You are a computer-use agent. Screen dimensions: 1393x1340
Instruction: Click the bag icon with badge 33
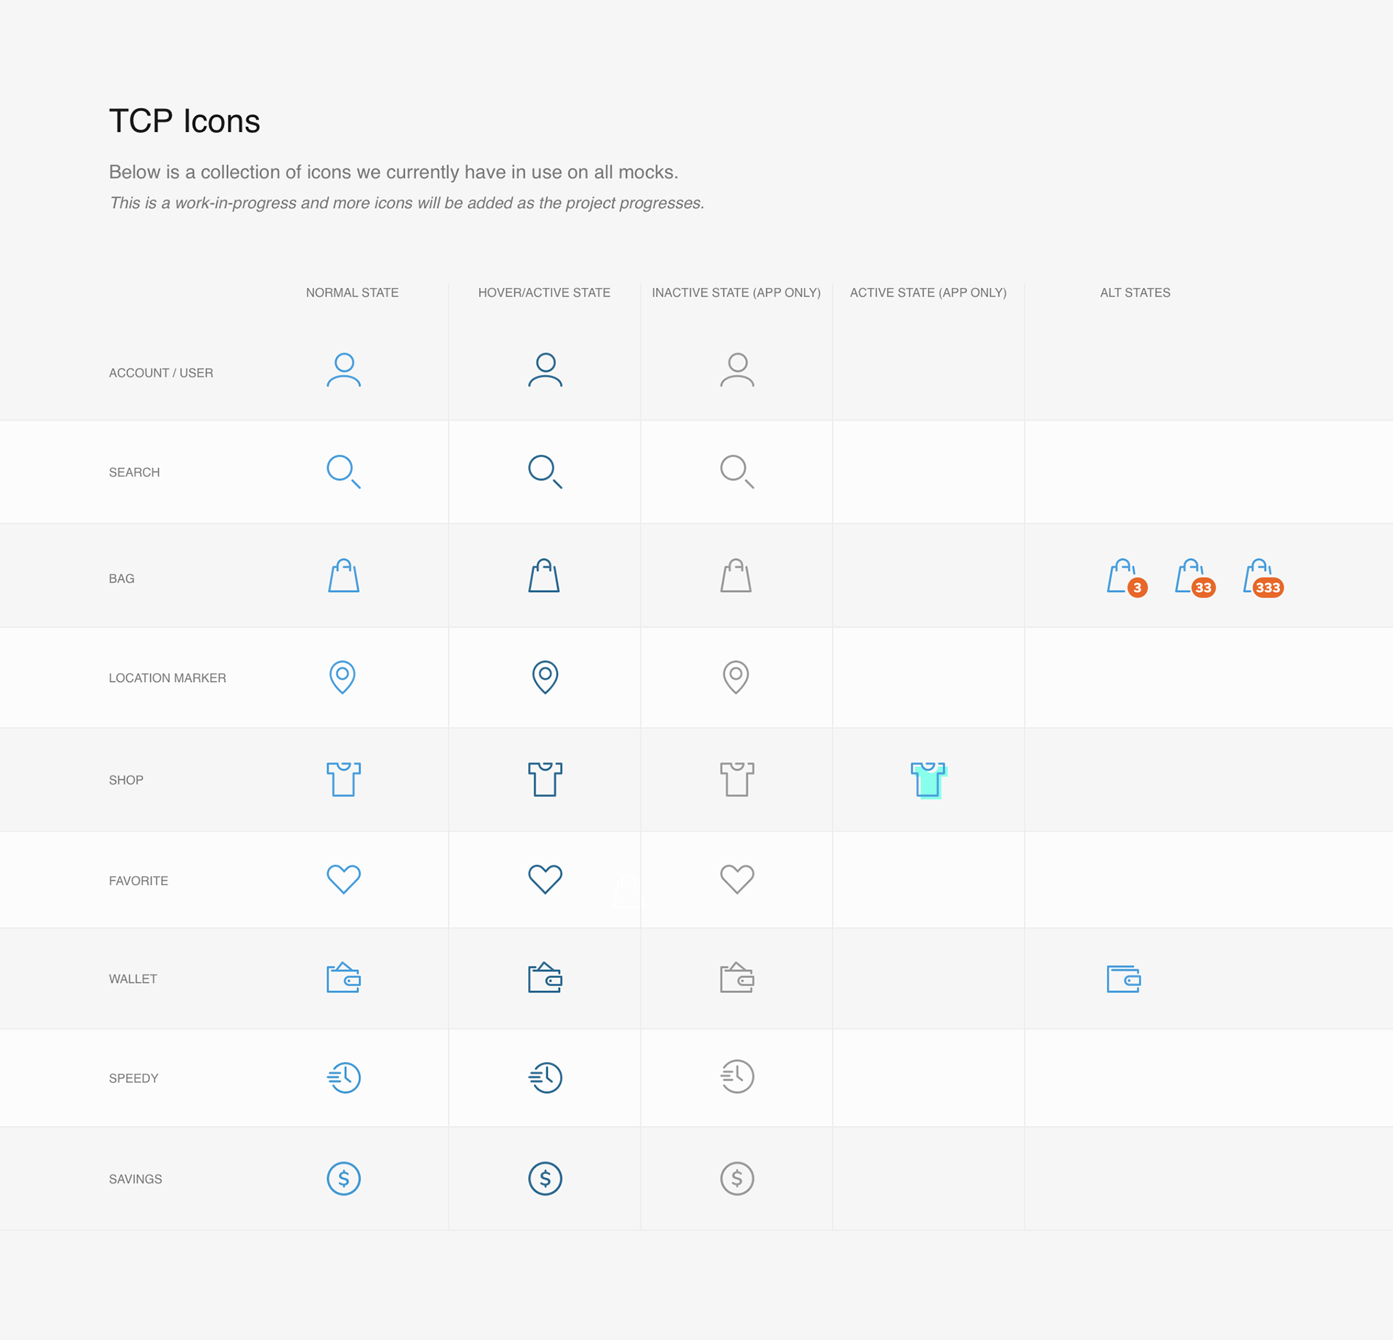click(1195, 578)
